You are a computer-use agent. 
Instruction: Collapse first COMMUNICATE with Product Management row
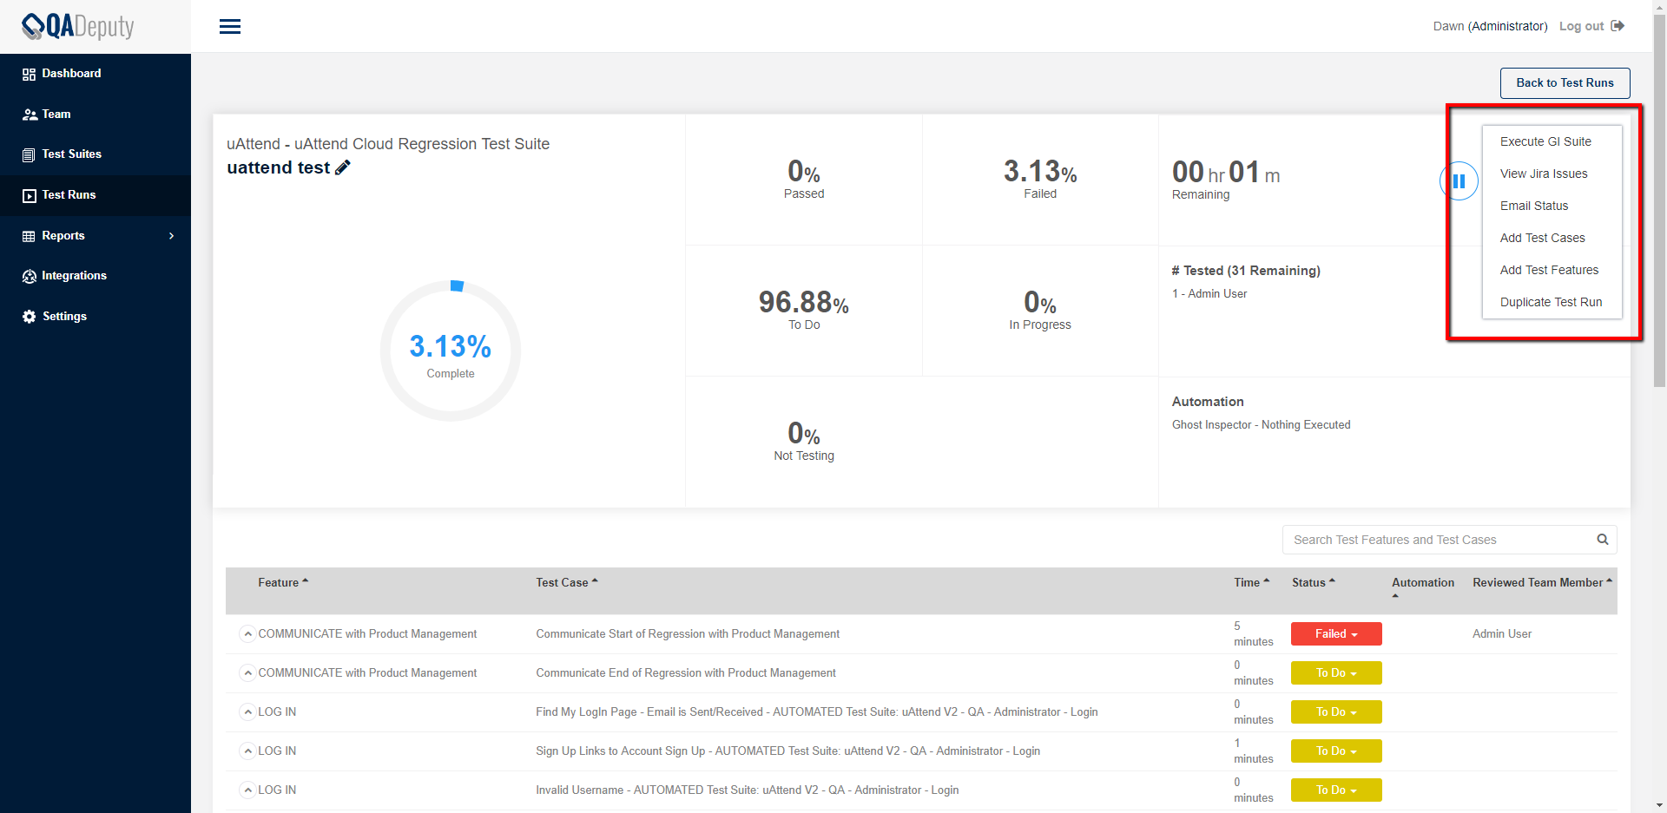coord(247,634)
